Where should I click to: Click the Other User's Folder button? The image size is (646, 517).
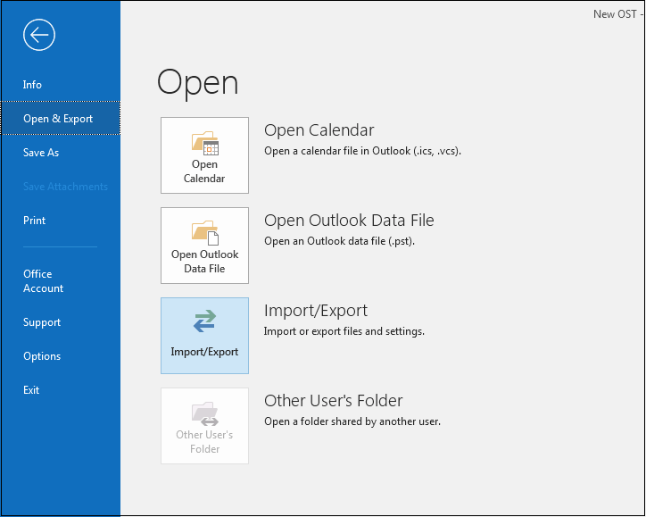pyautogui.click(x=204, y=426)
